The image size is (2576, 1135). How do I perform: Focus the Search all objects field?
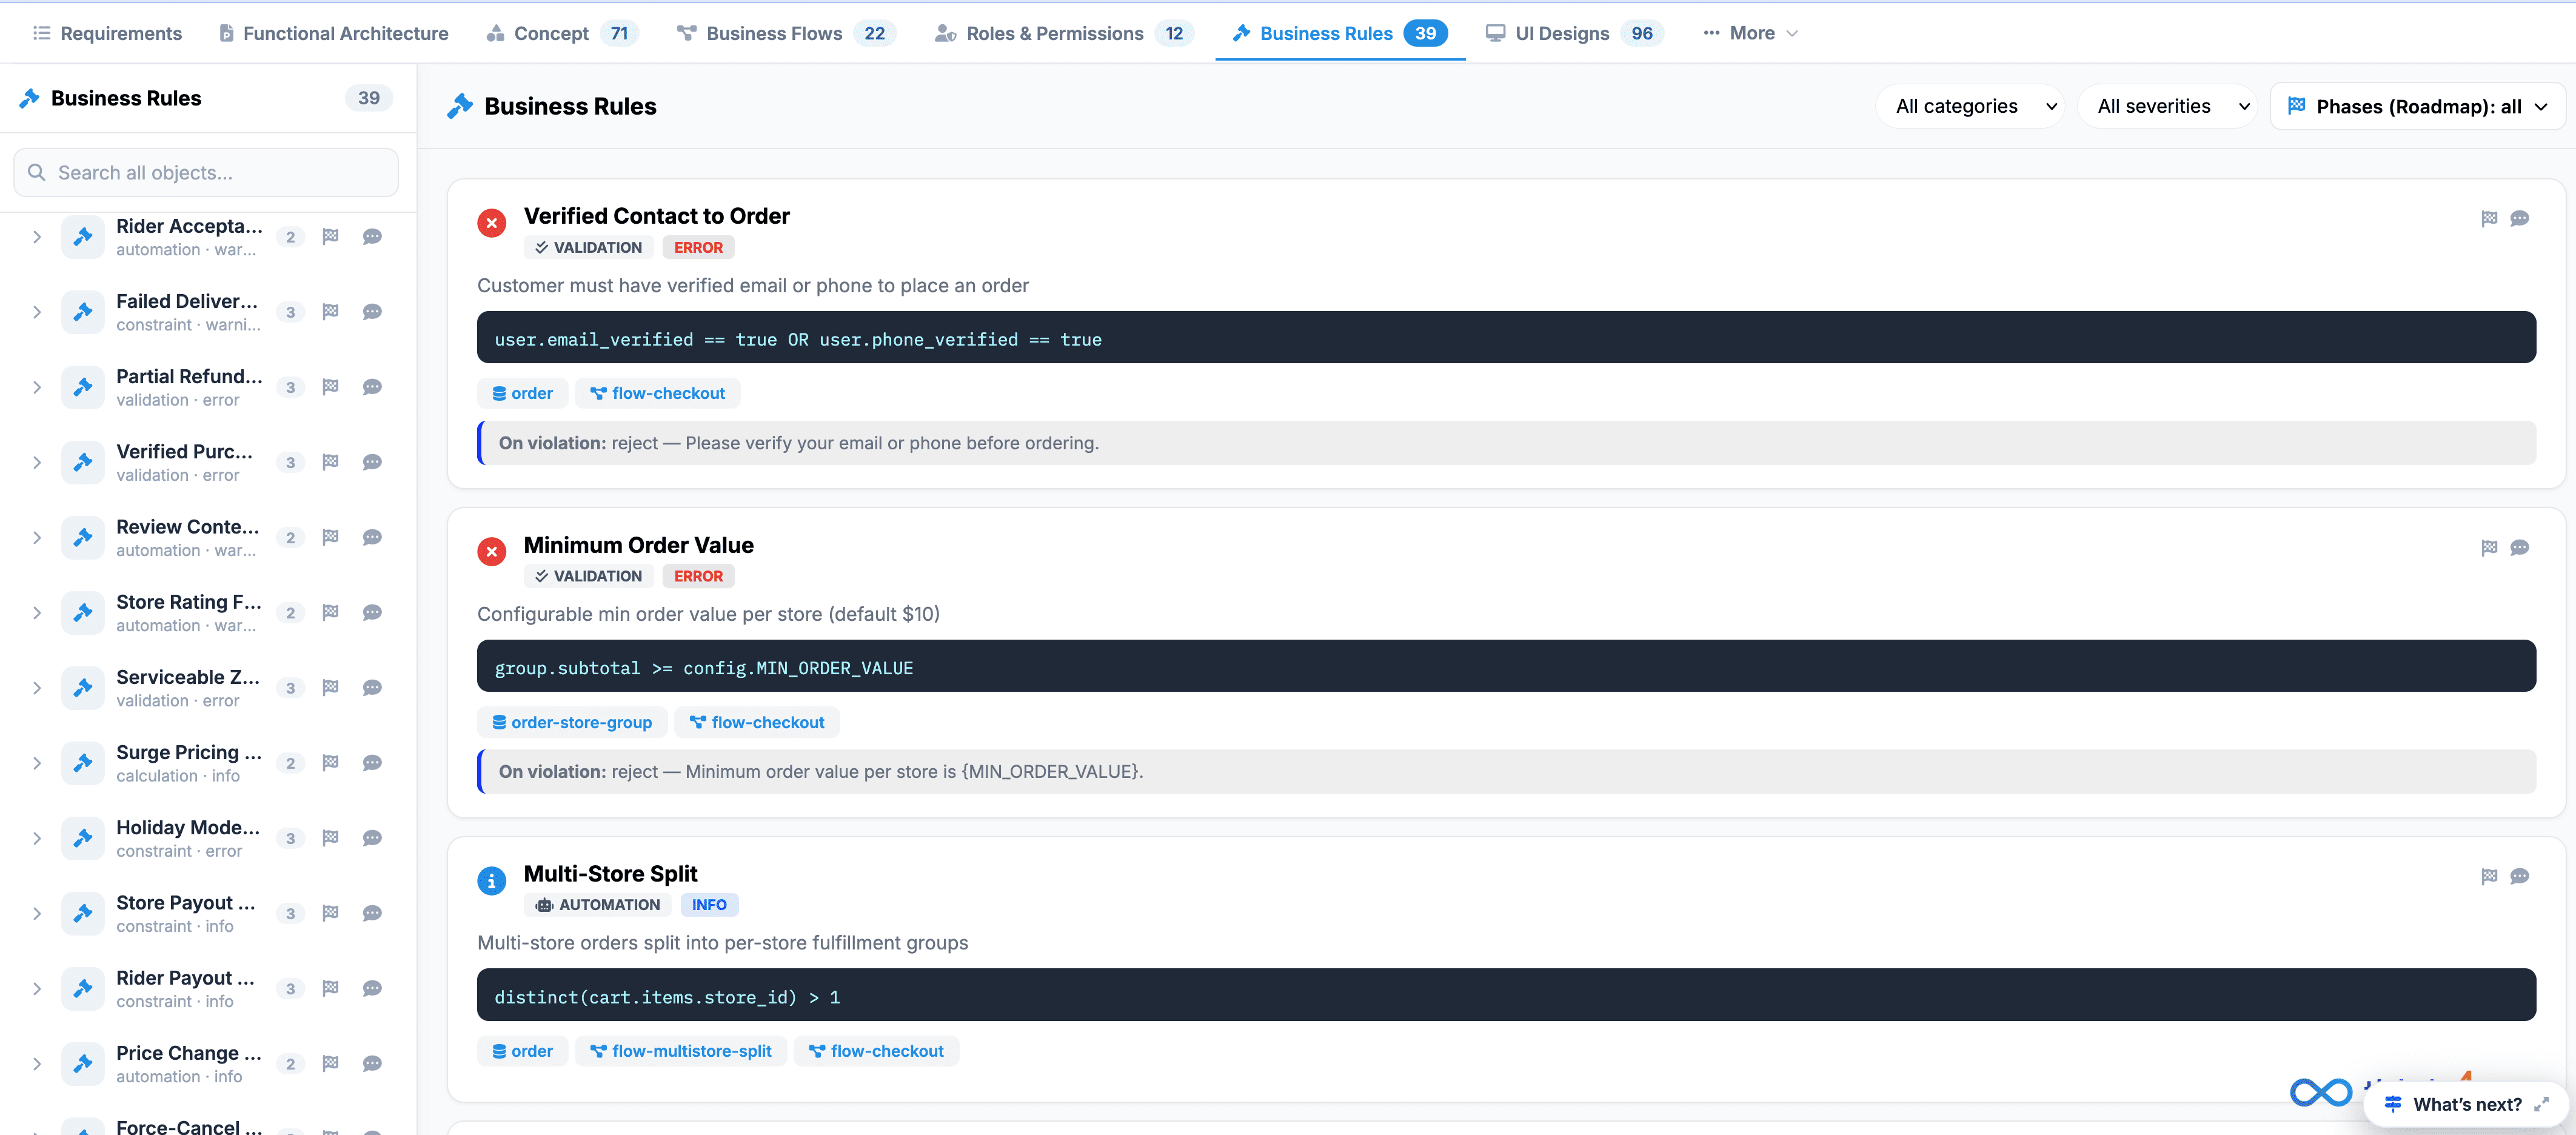coord(206,172)
